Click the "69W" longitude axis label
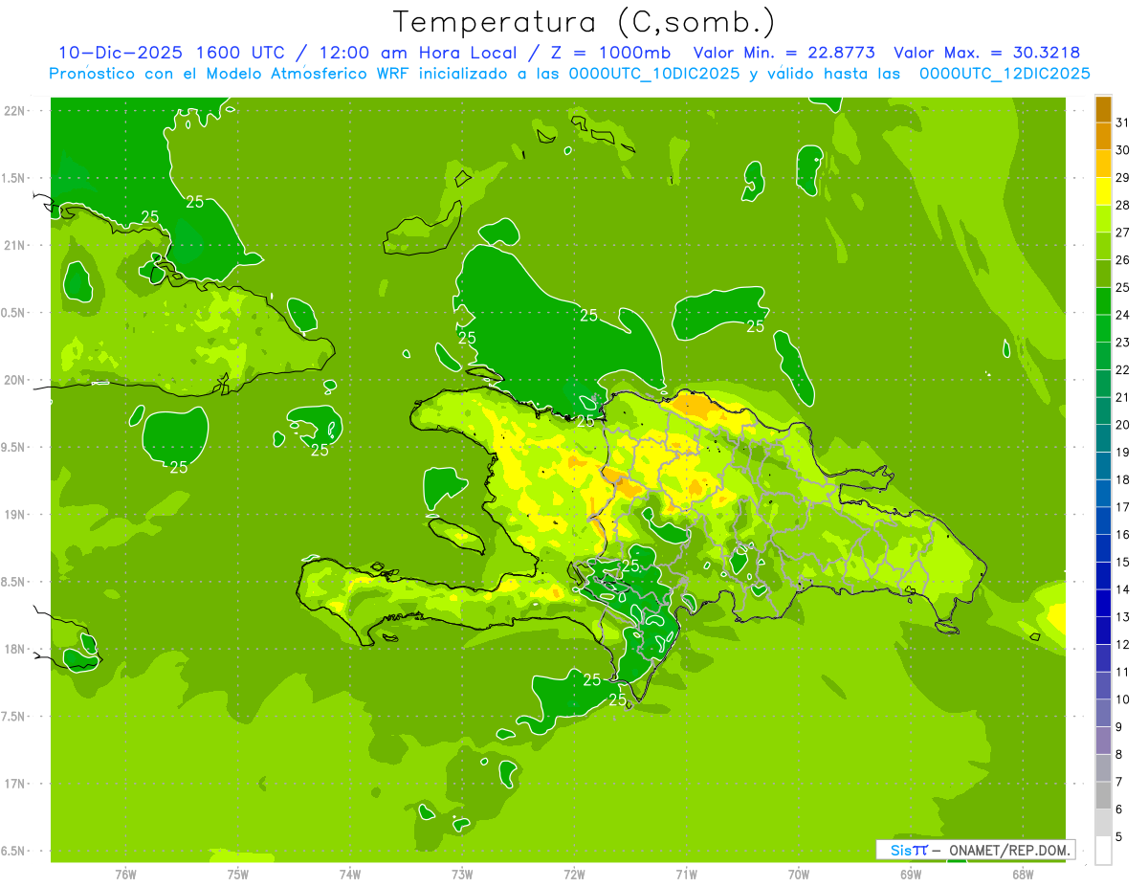The image size is (1148, 887). point(910,875)
